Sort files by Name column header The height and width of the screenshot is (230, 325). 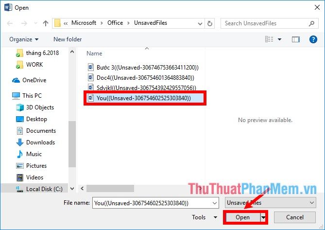pos(94,53)
